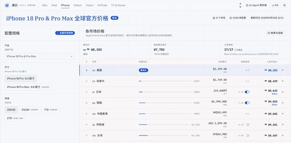Click the $1,199.00 USD price
Viewport: 291px width, 143px height.
coord(220,69)
